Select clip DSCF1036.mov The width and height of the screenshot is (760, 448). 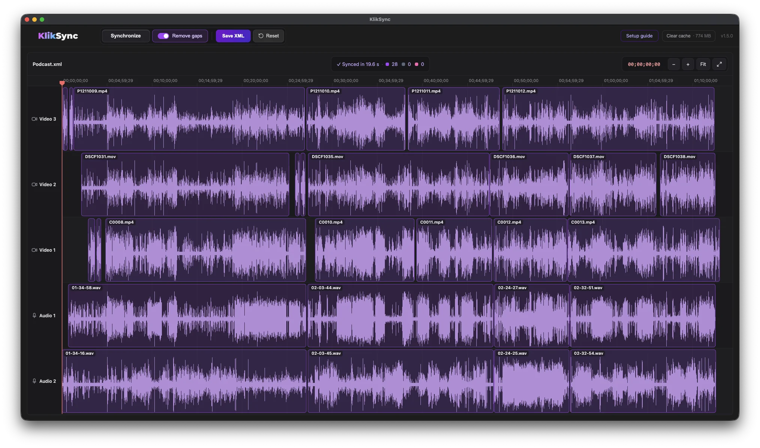pos(529,185)
